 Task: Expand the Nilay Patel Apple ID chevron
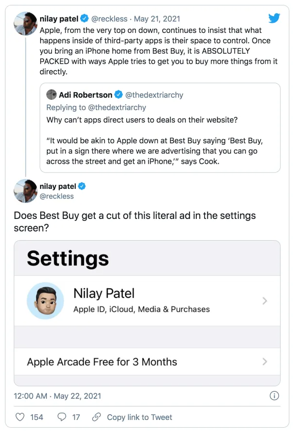point(265,301)
